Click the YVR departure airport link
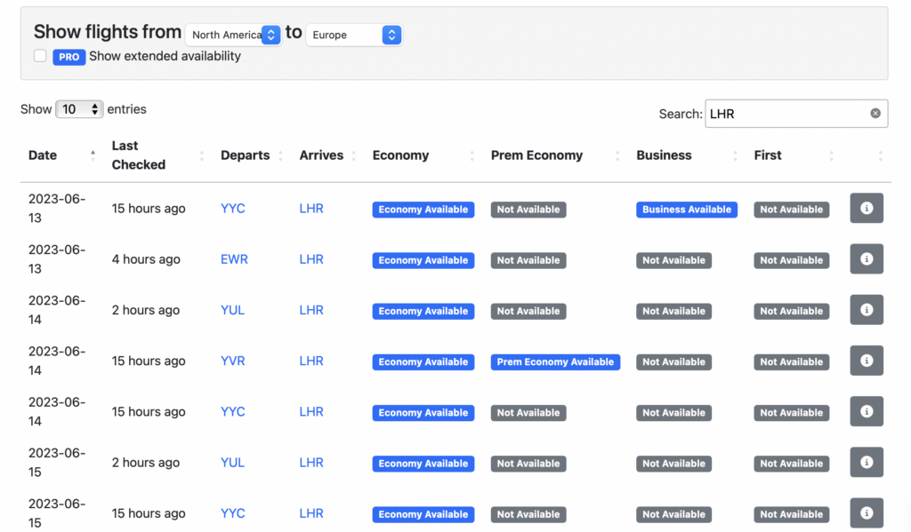911x532 pixels. [233, 361]
